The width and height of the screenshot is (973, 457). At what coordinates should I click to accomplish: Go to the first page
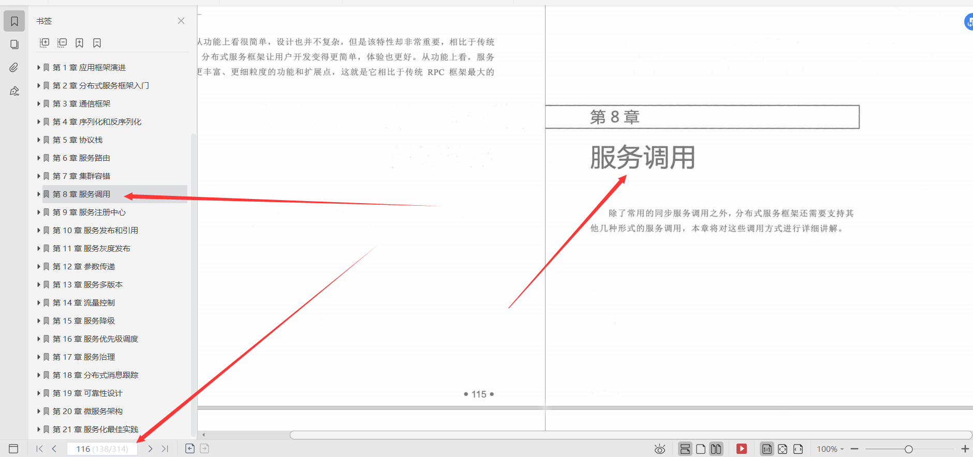[x=39, y=449]
